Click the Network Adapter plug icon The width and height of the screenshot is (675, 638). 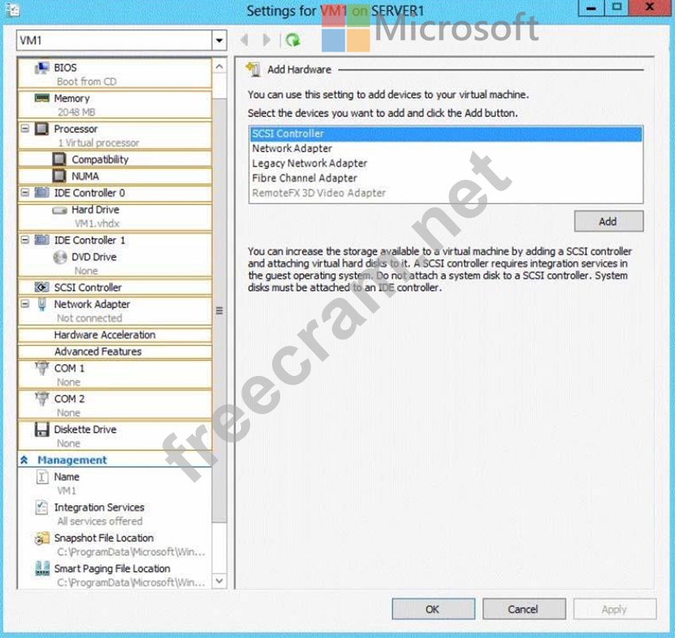point(41,304)
